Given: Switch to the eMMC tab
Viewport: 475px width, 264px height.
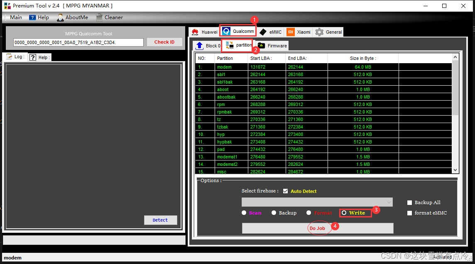Looking at the screenshot, I should [x=271, y=32].
